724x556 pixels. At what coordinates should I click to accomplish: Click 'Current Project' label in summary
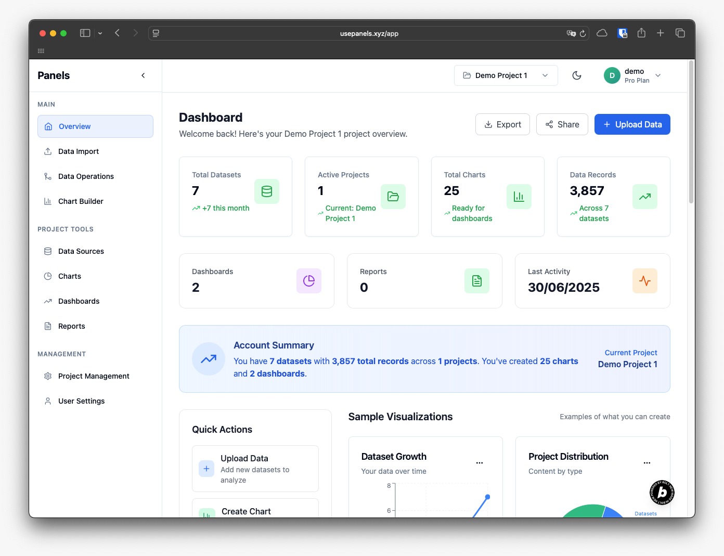(x=631, y=353)
